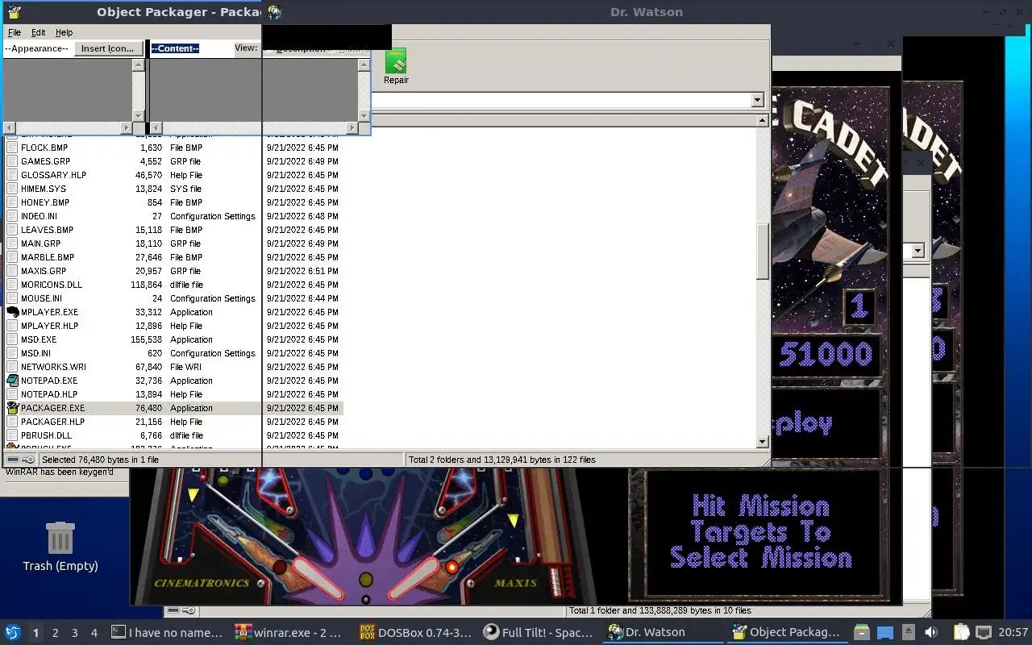Switch to workspace 1
The width and height of the screenshot is (1032, 645).
pos(35,632)
